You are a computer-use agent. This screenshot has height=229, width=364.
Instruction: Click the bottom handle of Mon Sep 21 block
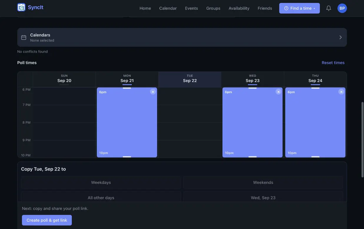coord(127,157)
